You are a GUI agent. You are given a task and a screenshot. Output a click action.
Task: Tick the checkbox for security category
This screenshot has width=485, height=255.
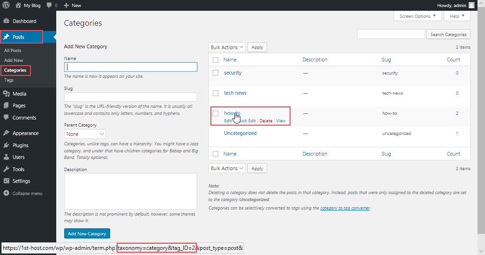click(216, 73)
